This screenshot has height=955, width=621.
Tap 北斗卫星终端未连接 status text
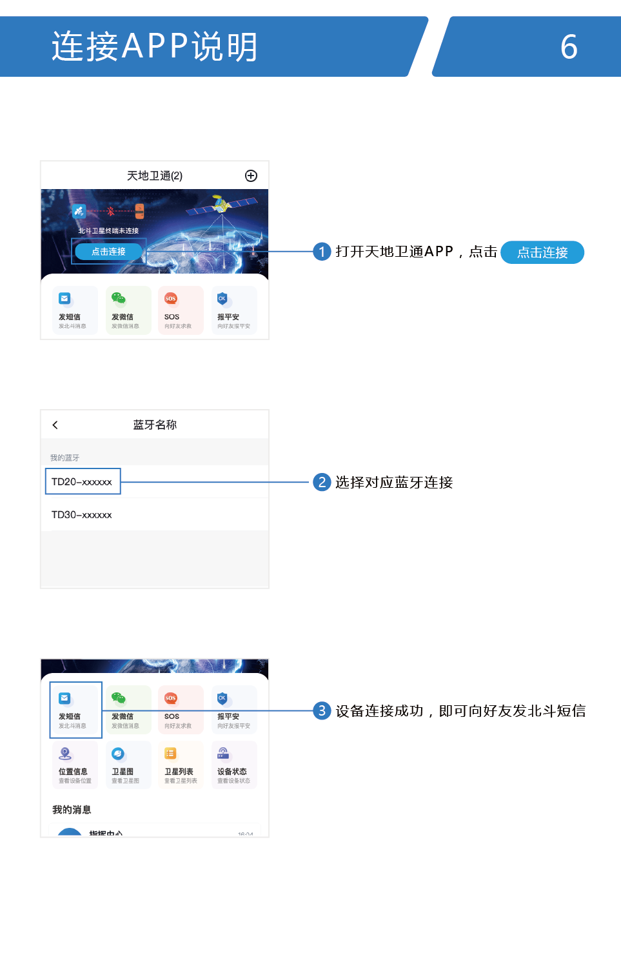click(108, 230)
